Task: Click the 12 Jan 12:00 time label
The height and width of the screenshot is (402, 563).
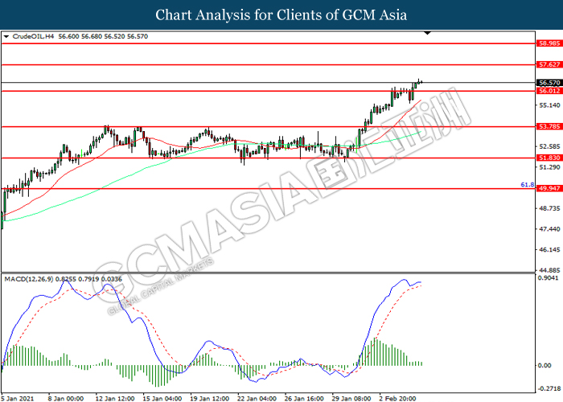Action: pyautogui.click(x=115, y=399)
